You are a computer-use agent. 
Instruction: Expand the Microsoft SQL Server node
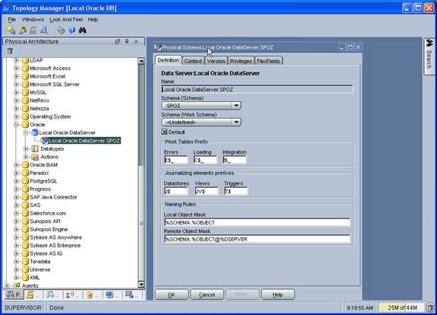tap(17, 84)
